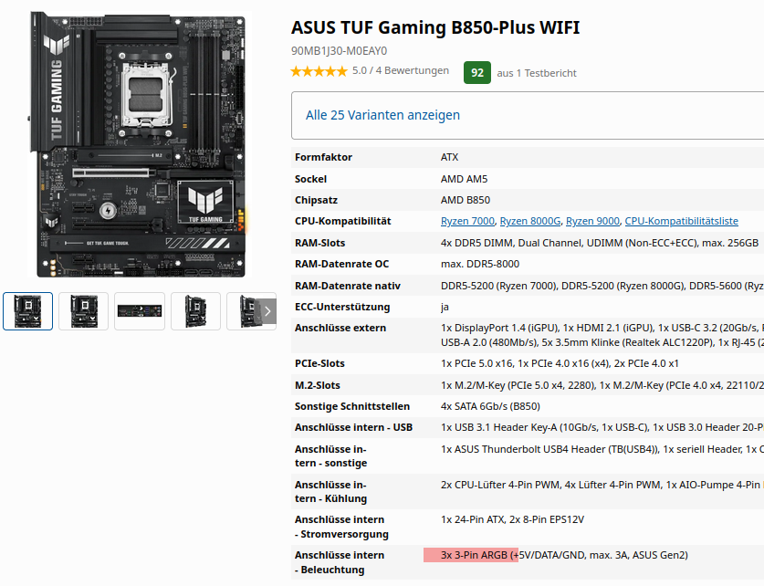Click the five-star rating icons
This screenshot has height=586, width=764.
[x=319, y=71]
